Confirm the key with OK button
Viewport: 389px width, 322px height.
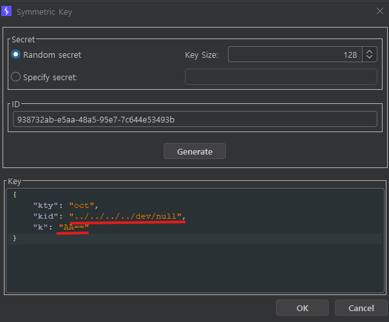[x=302, y=308]
